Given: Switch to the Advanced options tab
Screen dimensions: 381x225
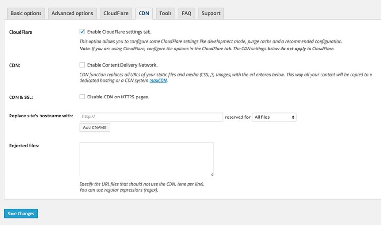Looking at the screenshot, I should [x=72, y=13].
